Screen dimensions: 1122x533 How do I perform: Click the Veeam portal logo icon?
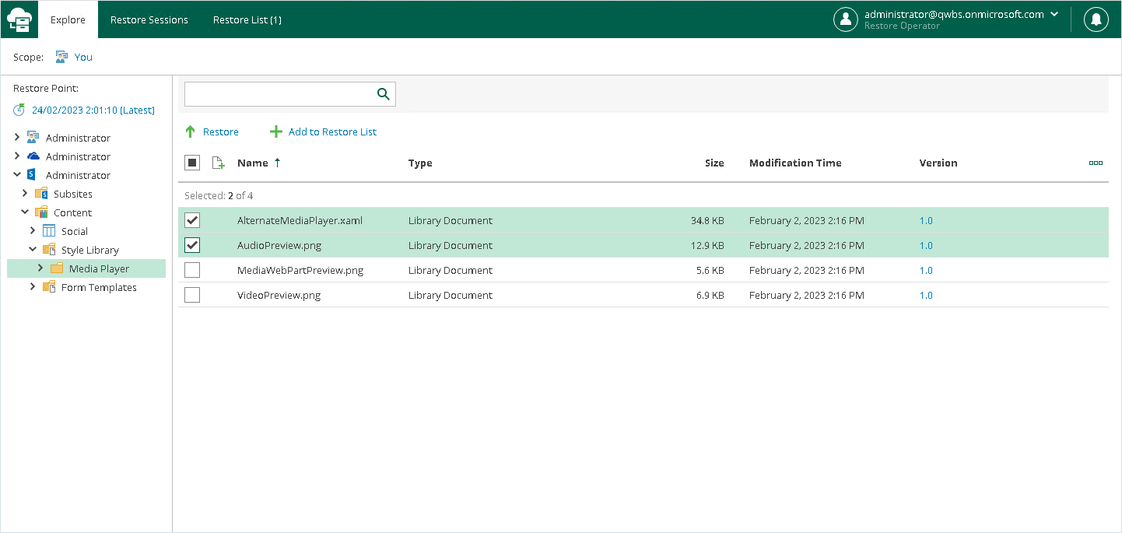click(x=19, y=19)
